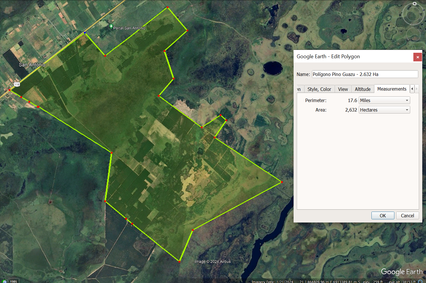426x283 pixels.
Task: Confirm polygon edits with OK
Action: click(x=383, y=216)
